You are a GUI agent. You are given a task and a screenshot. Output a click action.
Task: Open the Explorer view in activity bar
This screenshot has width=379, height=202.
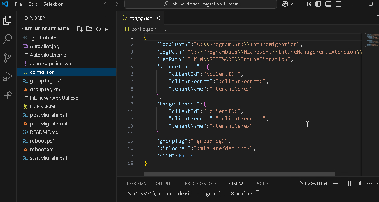point(7,20)
